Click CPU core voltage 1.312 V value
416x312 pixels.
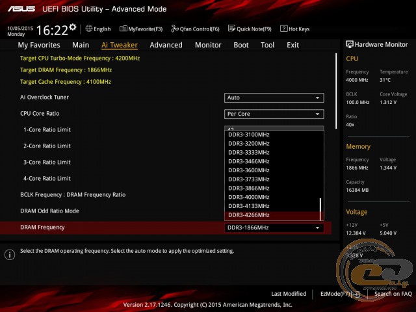[388, 103]
